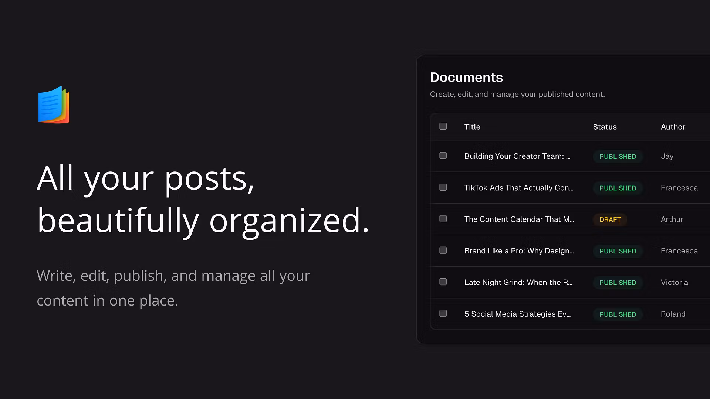Open the 5 Social Media Strategies document
Screen dimensions: 710x399
[517, 314]
